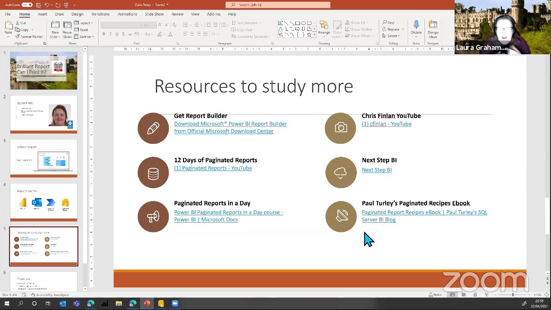The height and width of the screenshot is (310, 551).
Task: Expand the Section dropdown
Action: (x=83, y=37)
